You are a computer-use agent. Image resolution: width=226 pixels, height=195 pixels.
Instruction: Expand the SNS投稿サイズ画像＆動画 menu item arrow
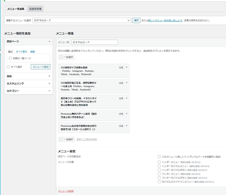coord(127,67)
